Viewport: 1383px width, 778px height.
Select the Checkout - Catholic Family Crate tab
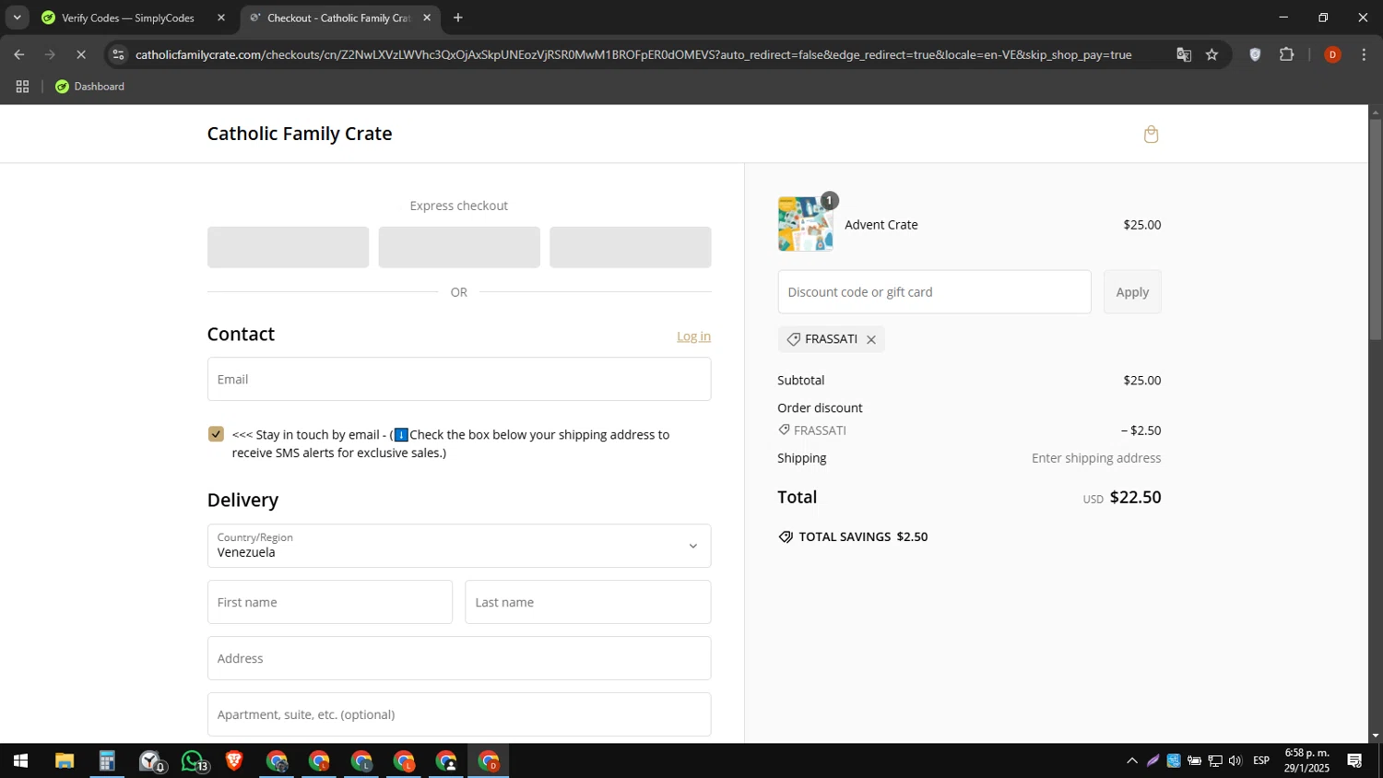[x=338, y=18]
